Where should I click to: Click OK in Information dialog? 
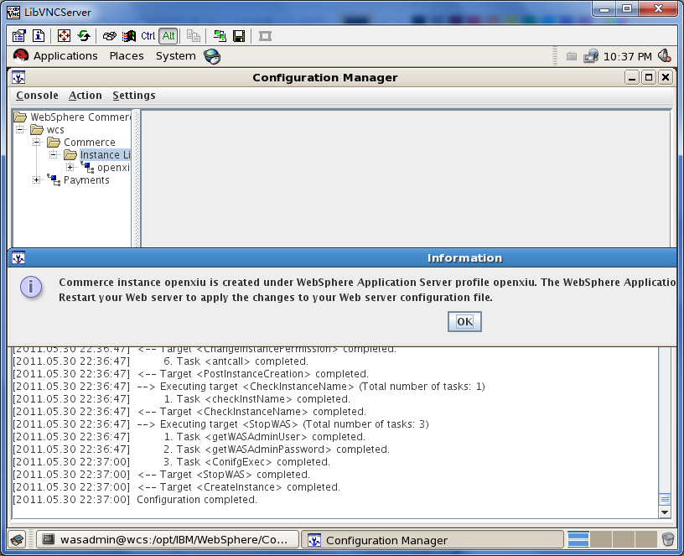pyautogui.click(x=464, y=322)
